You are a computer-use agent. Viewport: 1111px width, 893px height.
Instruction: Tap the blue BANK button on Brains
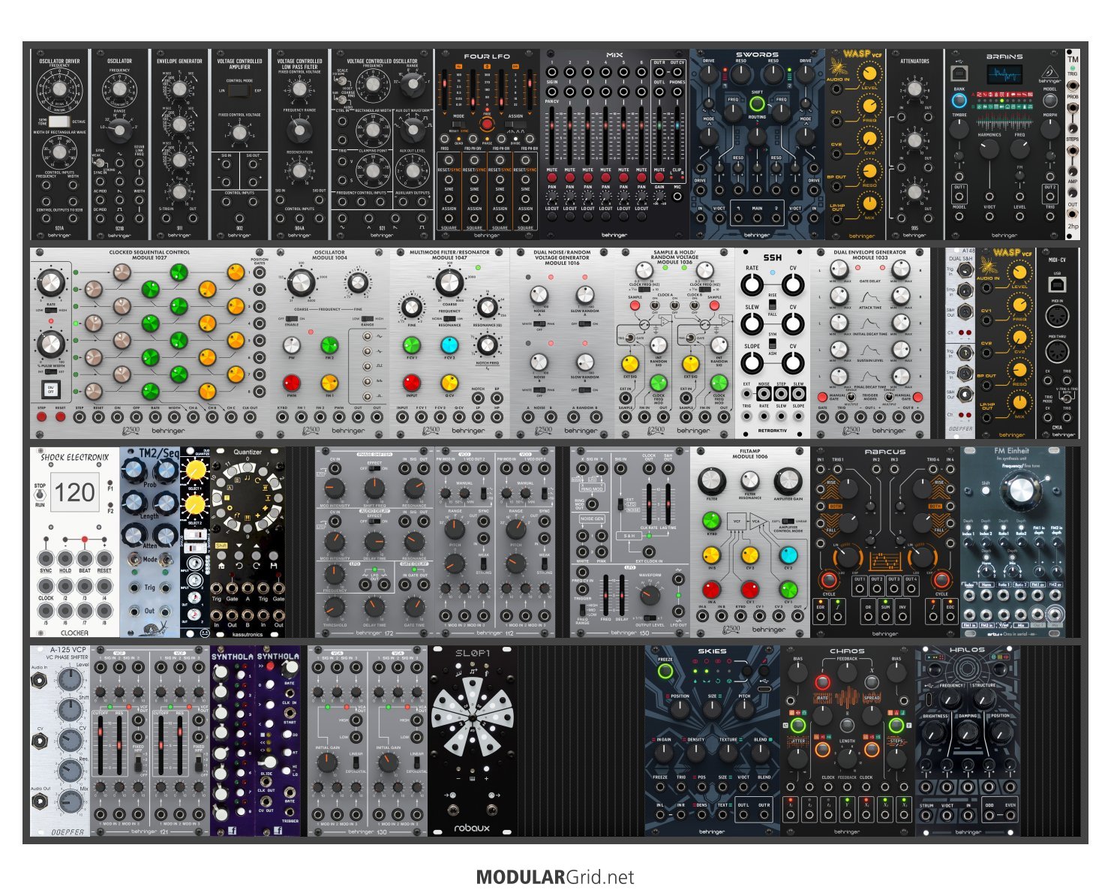pos(959,99)
